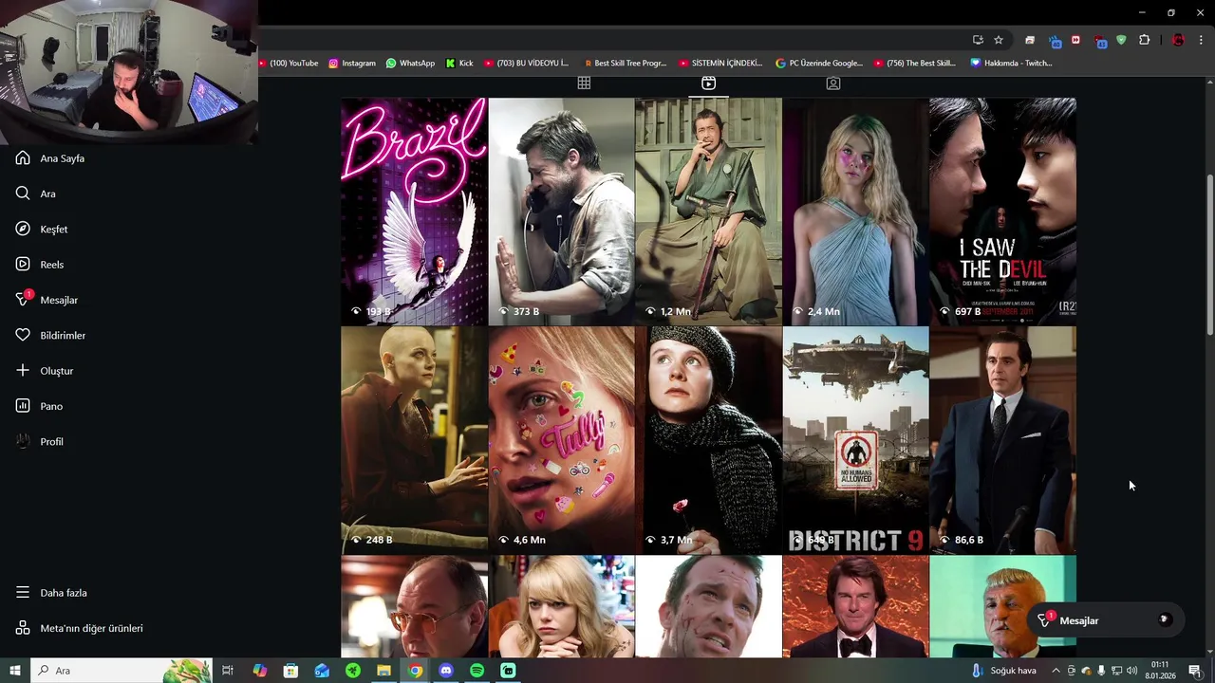Show hidden system tray icons

tap(1056, 671)
